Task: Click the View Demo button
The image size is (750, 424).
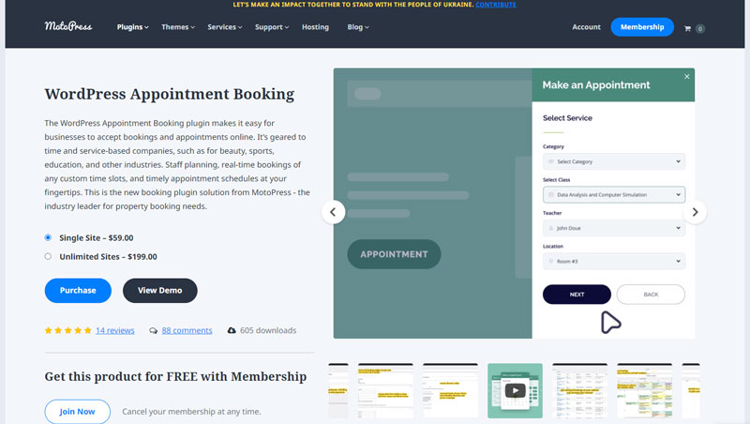Action: tap(159, 291)
